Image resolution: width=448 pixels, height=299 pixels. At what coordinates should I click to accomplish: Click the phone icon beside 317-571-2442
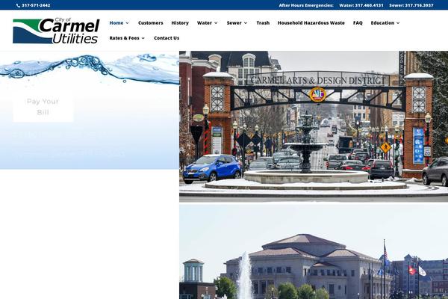click(18, 5)
